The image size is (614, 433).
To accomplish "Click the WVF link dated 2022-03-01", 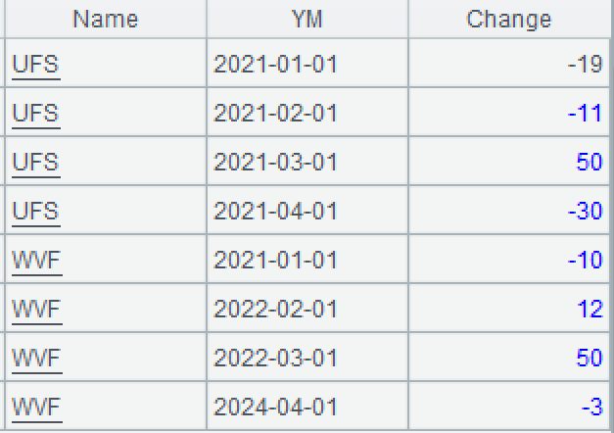I will (36, 359).
